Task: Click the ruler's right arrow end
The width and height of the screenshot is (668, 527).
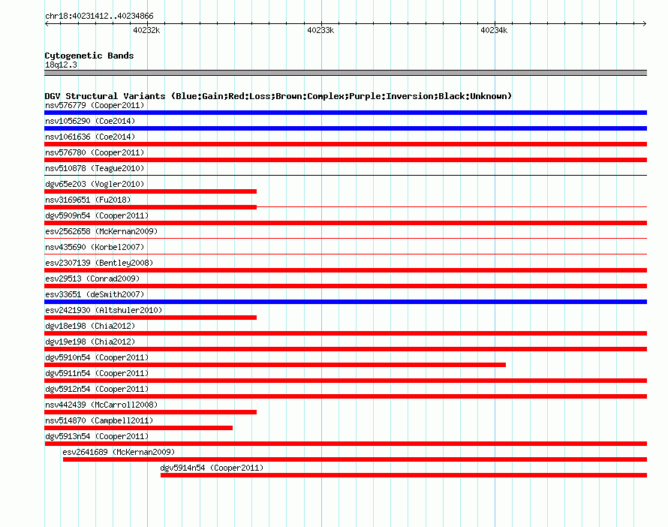Action: (x=645, y=23)
